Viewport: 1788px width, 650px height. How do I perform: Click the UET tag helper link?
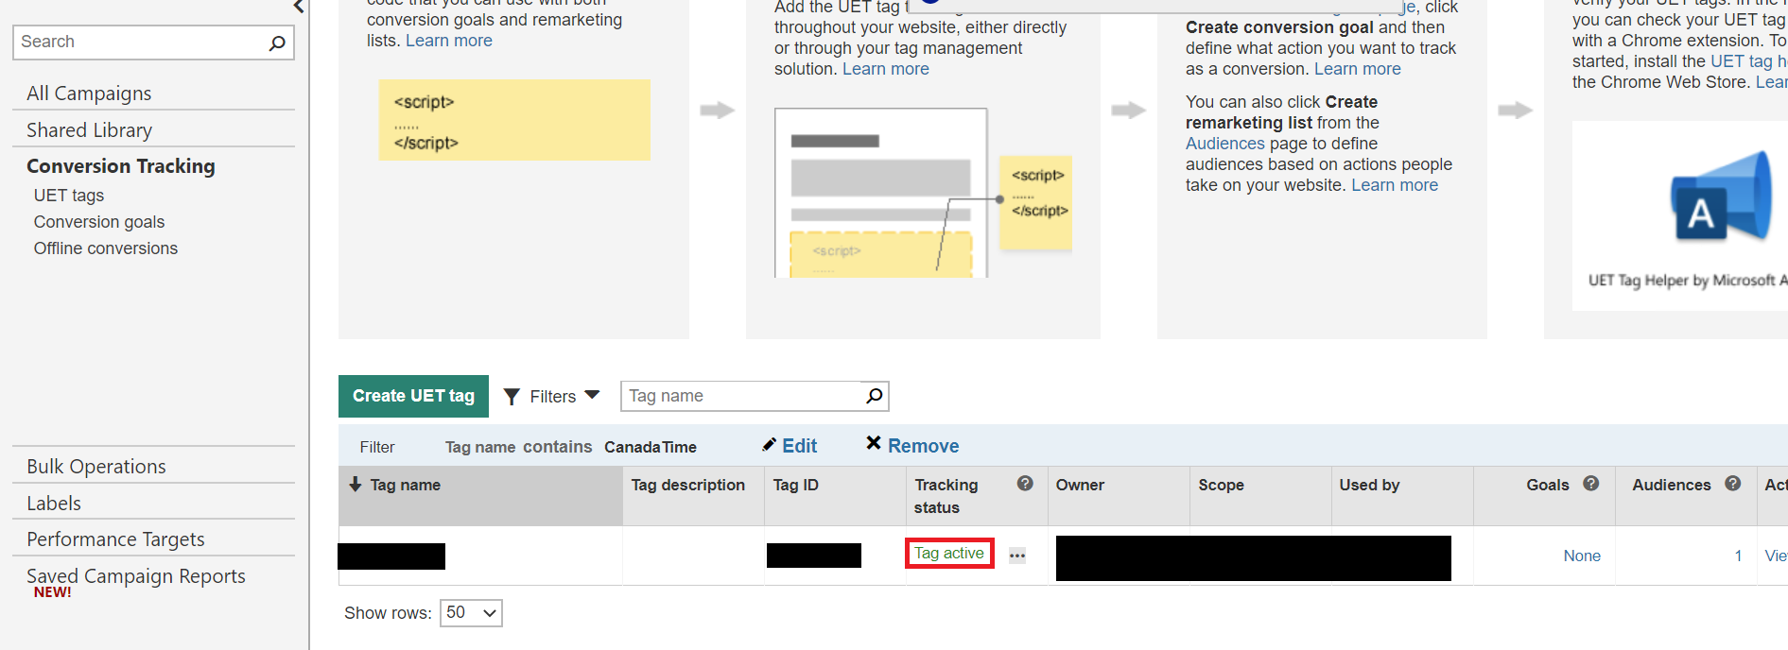click(1748, 61)
